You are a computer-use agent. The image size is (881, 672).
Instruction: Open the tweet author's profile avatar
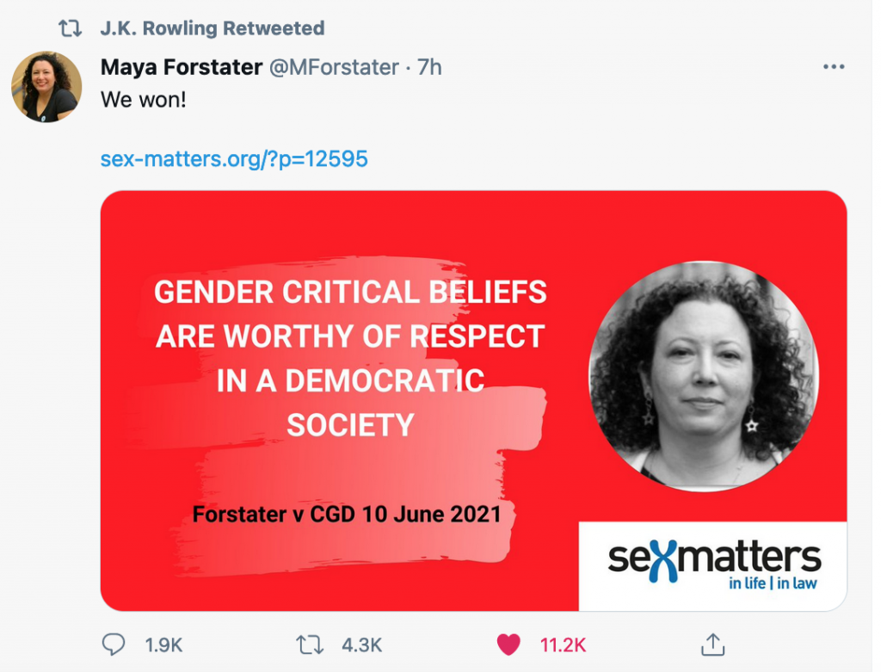(46, 87)
